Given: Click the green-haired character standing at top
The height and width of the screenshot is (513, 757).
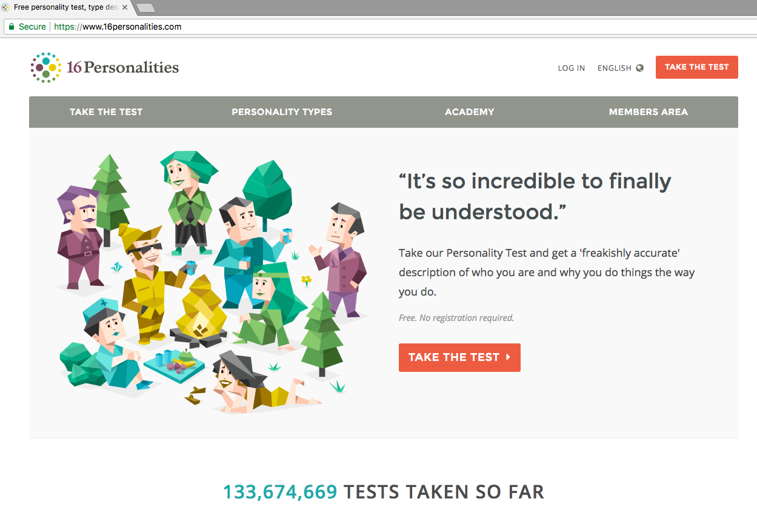Looking at the screenshot, I should pyautogui.click(x=188, y=200).
